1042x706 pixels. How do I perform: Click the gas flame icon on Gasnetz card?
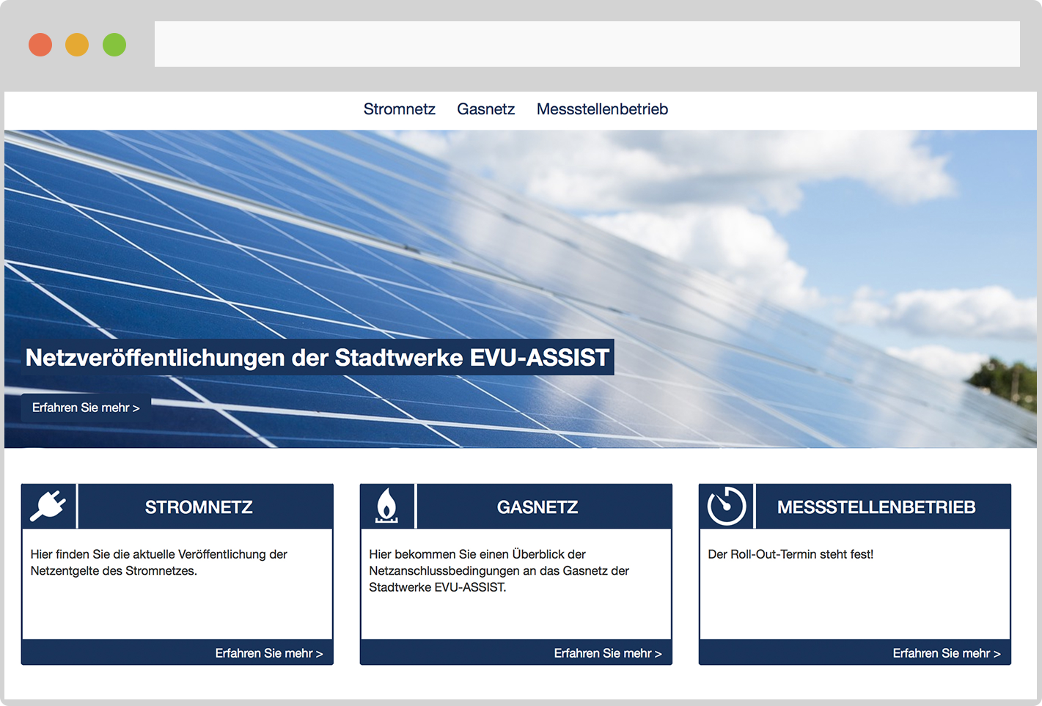387,506
